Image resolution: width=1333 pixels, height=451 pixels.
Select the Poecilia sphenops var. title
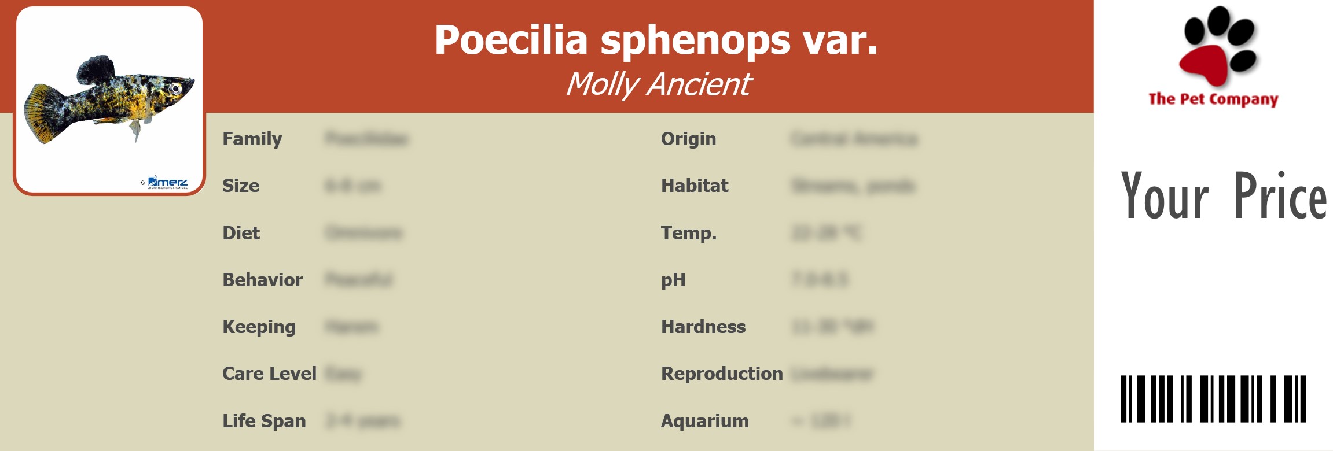(x=656, y=40)
